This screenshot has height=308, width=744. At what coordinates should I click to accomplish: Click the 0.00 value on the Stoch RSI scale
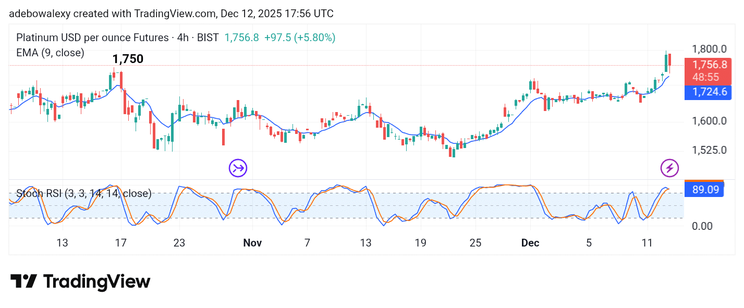coord(702,226)
